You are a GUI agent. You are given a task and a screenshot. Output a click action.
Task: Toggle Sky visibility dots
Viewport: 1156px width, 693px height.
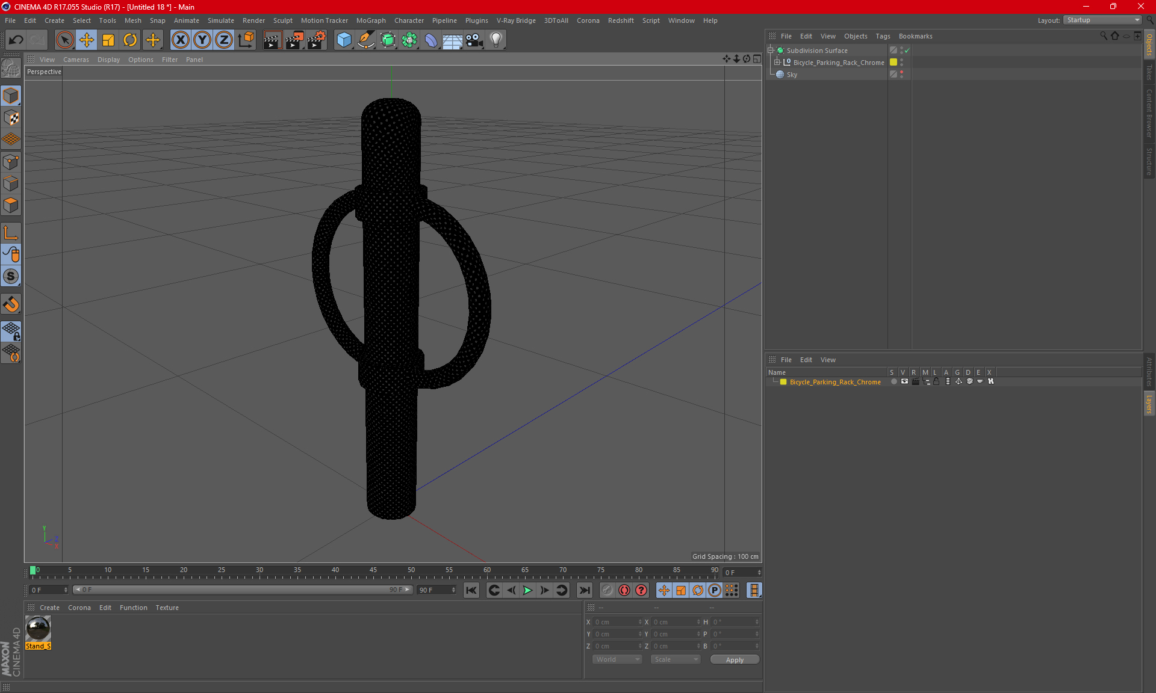(x=901, y=75)
